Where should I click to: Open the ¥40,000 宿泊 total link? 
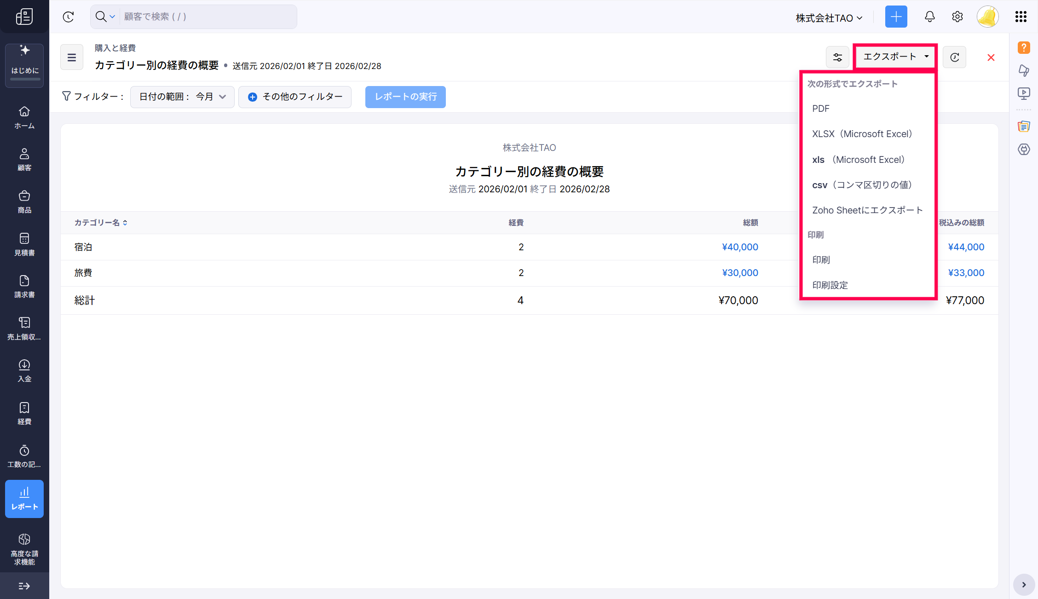click(x=739, y=247)
